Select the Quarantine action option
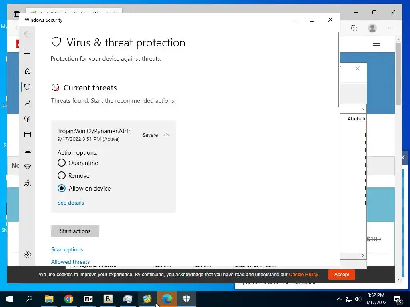 pos(61,163)
